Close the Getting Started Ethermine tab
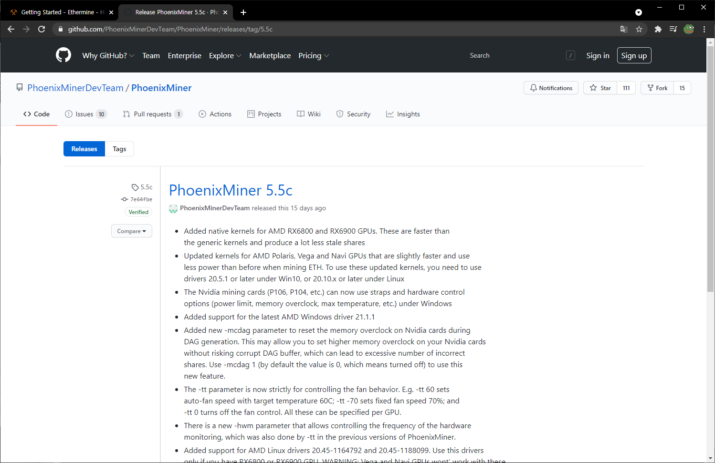This screenshot has width=715, height=463. pyautogui.click(x=111, y=12)
